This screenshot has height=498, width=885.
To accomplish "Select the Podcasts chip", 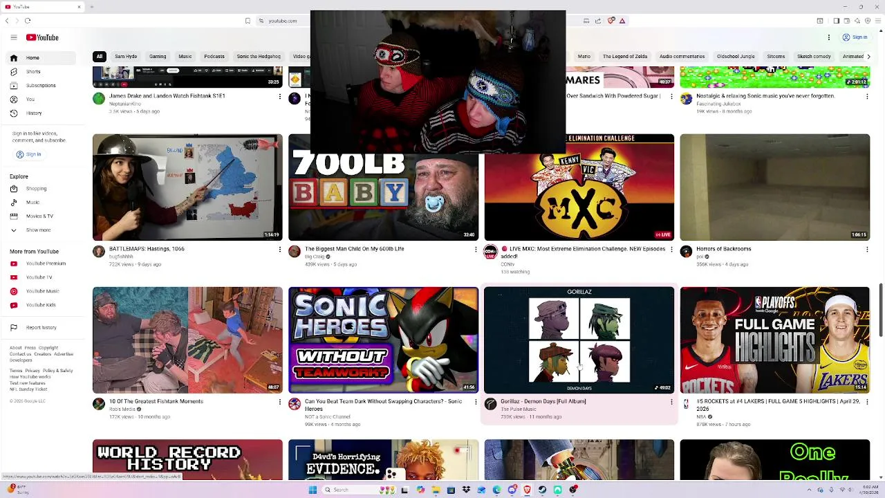I will click(214, 56).
